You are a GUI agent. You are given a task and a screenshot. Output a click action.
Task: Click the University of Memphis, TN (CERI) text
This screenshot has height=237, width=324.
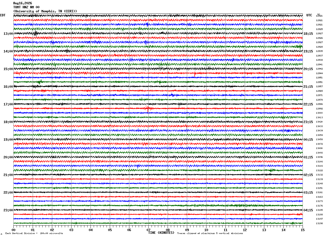pos(45,11)
